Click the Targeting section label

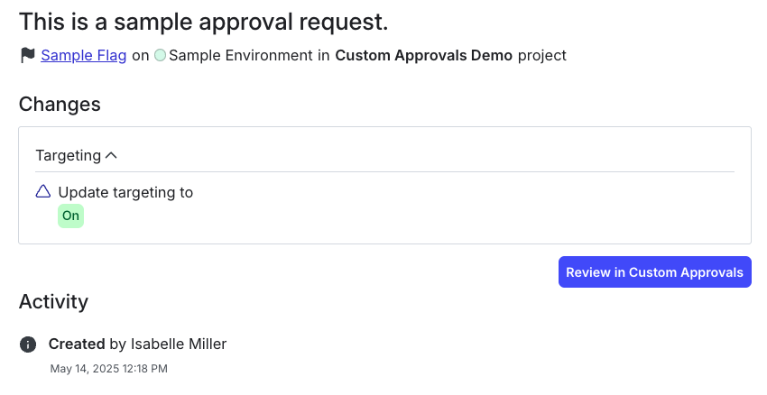[x=68, y=155]
